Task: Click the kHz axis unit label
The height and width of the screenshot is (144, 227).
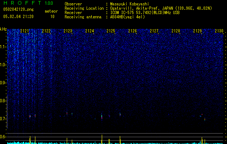Action: tap(3, 29)
